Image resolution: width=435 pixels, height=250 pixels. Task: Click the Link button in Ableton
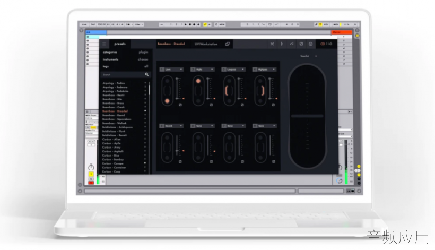click(84, 24)
